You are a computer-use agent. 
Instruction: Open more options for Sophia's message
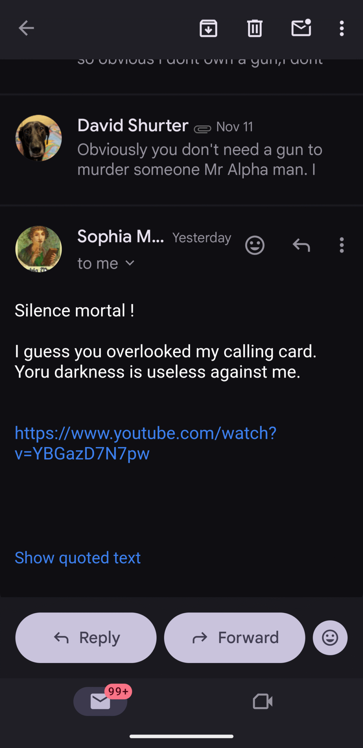[341, 245]
